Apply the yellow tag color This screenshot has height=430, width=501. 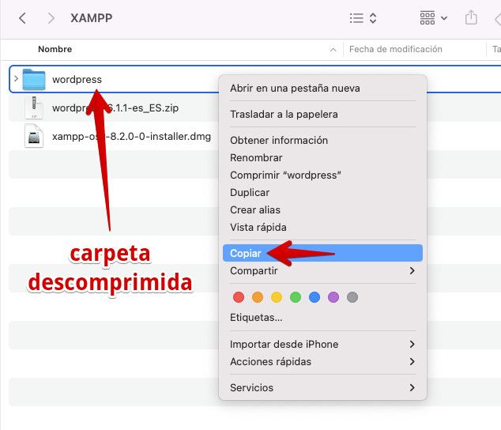277,297
